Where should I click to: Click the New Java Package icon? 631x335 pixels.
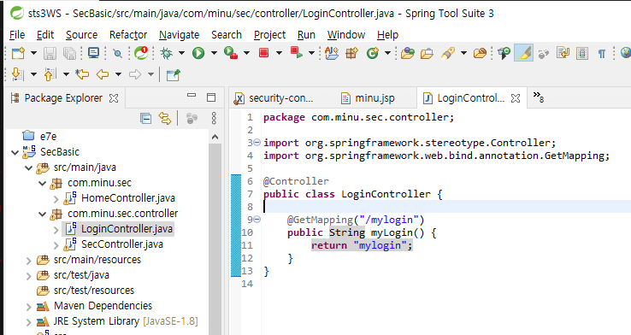pyautogui.click(x=351, y=53)
